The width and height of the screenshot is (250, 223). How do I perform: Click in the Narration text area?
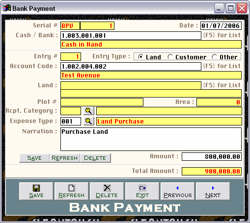tap(151, 139)
